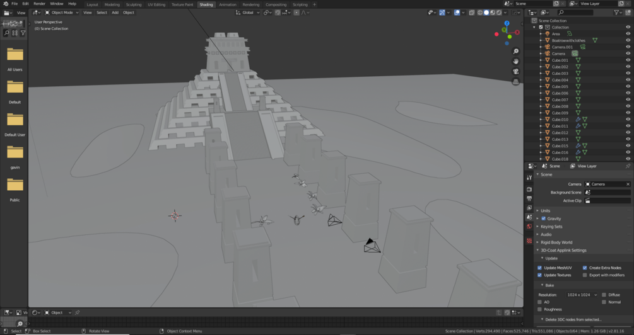
Task: Click the new view layer icon beside View Layer
Action: (x=621, y=4)
